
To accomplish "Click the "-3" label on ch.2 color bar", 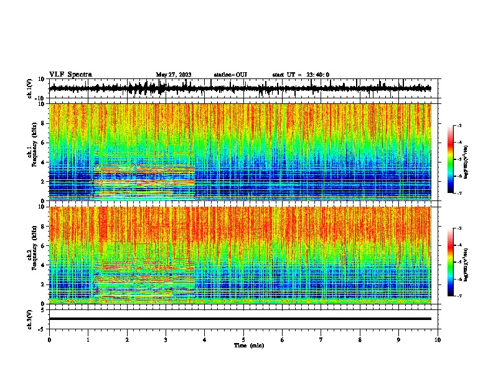I will pos(459,228).
